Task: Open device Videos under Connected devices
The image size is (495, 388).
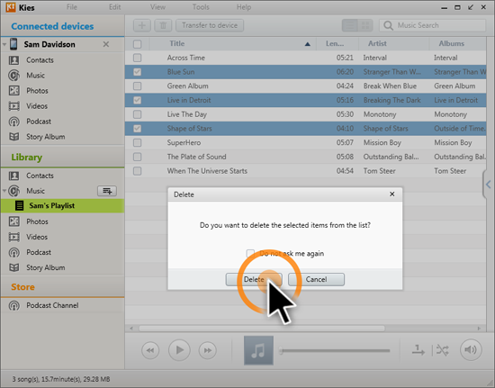Action: pyautogui.click(x=37, y=106)
